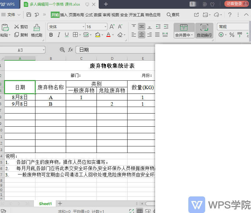The width and height of the screenshot is (251, 213).
Task: Click the 访客登录 guest login button
Action: (x=236, y=4)
